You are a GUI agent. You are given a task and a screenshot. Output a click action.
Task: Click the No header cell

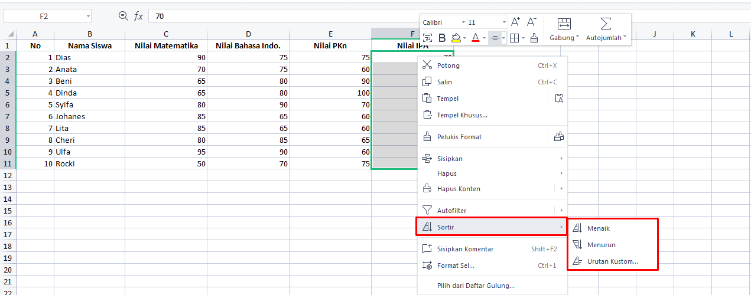click(35, 45)
